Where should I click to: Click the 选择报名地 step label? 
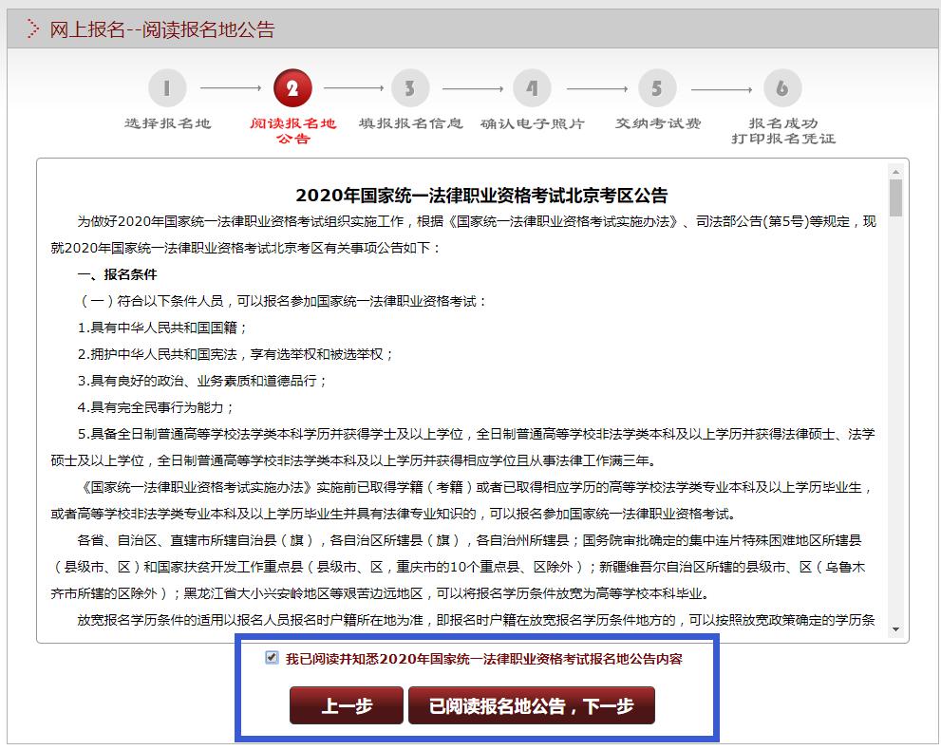pos(167,125)
